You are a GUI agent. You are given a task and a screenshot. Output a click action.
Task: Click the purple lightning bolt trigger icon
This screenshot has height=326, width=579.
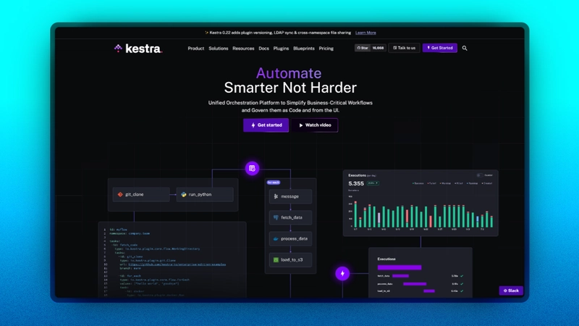pos(342,274)
